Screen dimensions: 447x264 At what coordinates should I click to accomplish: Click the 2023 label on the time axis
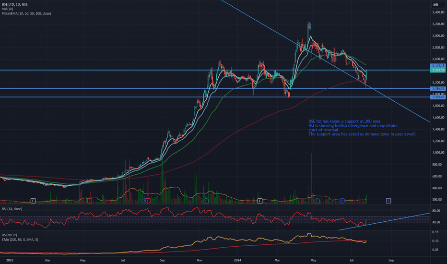click(x=10, y=260)
